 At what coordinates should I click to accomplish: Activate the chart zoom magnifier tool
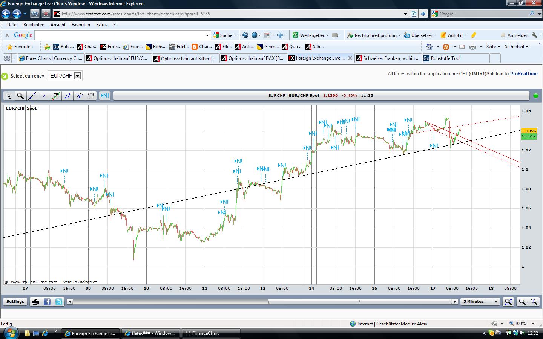pos(21,96)
